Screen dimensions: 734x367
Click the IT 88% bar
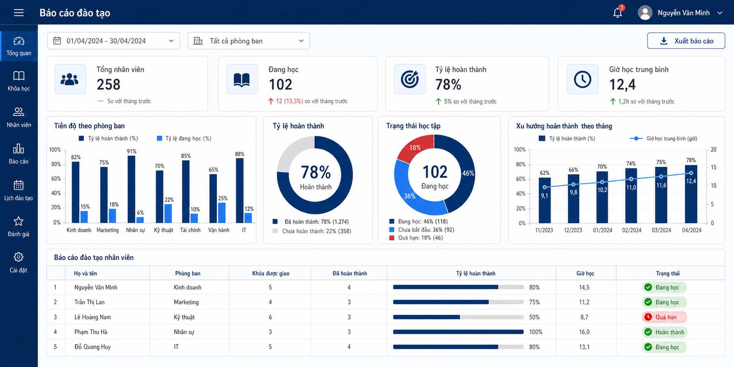point(240,190)
